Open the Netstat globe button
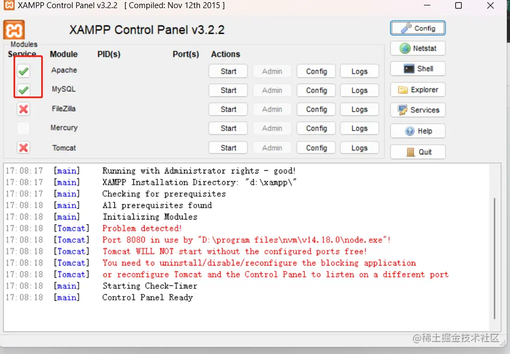 click(x=418, y=48)
